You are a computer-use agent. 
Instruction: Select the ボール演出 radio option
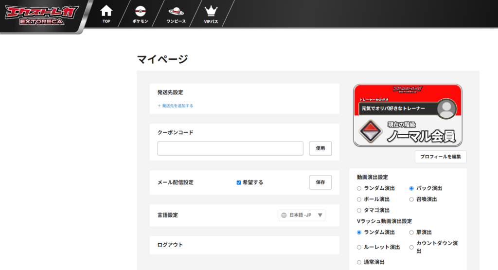tap(359, 199)
